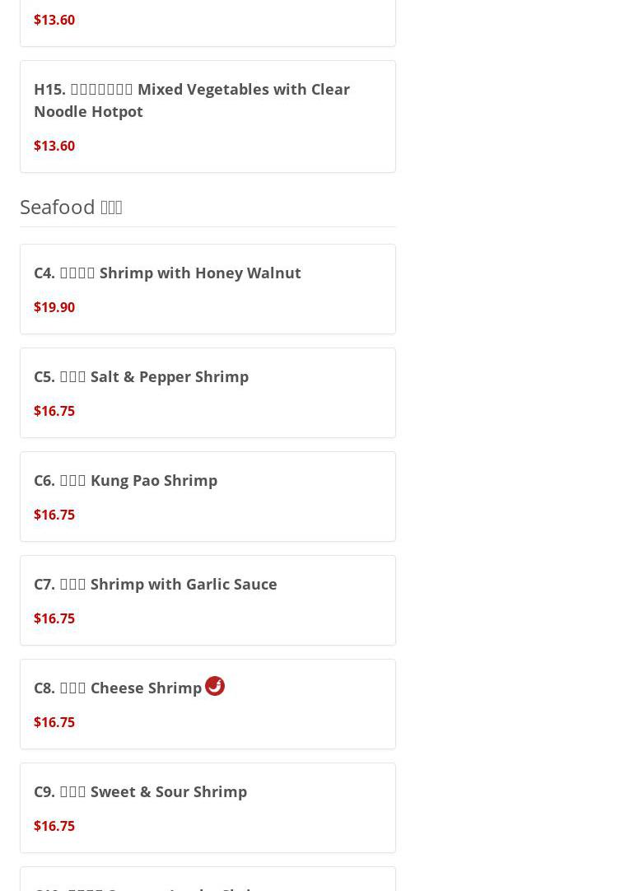The height and width of the screenshot is (891, 634).
Task: Click the price below Cheese Shrimp
Action: pos(54,722)
